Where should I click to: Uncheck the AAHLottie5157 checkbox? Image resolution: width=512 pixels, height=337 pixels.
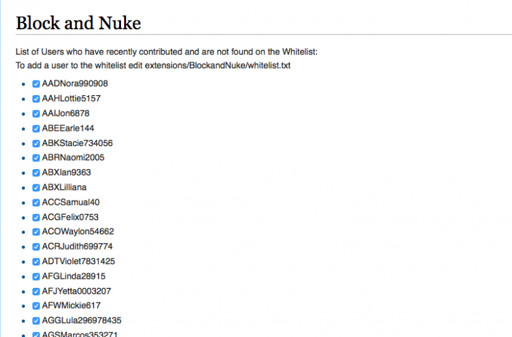[x=36, y=98]
